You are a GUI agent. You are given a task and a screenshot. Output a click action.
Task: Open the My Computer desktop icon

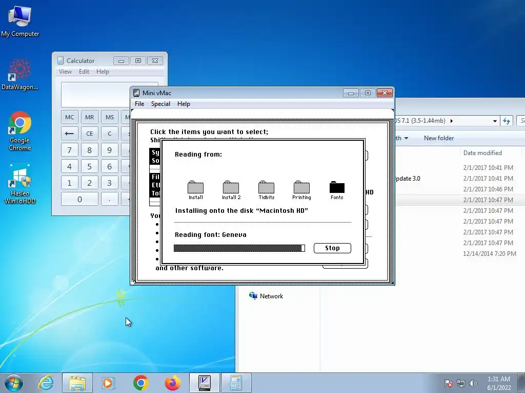[x=20, y=21]
